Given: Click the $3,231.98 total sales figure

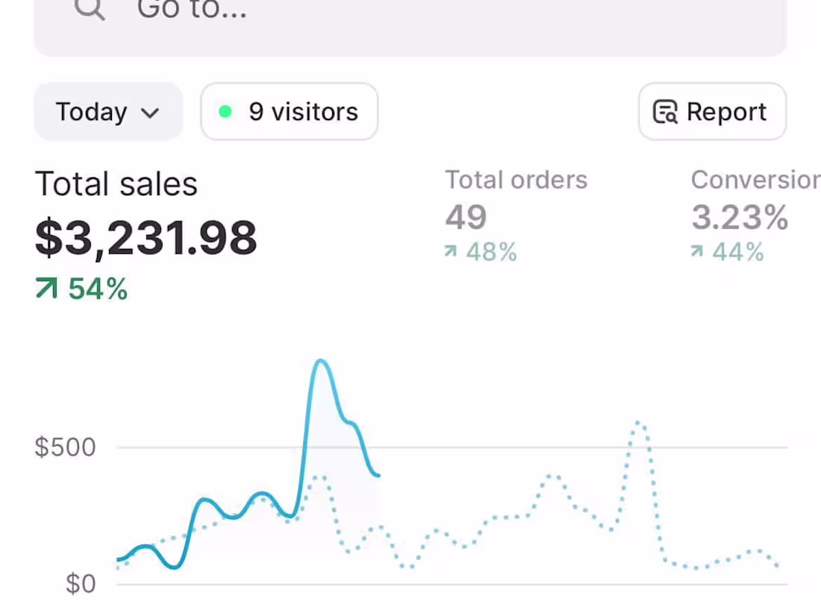Looking at the screenshot, I should pos(146,237).
